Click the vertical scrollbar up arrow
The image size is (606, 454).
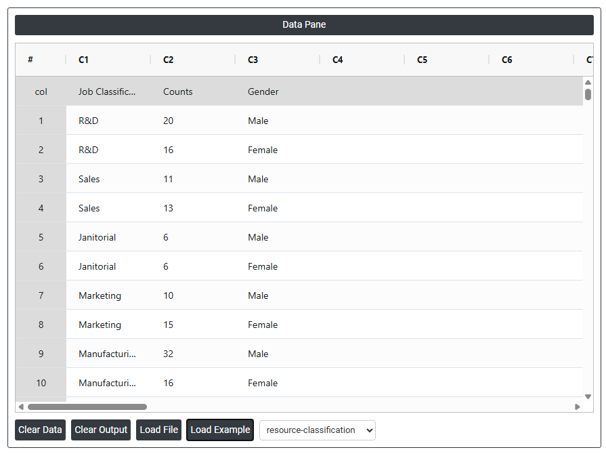click(x=588, y=83)
